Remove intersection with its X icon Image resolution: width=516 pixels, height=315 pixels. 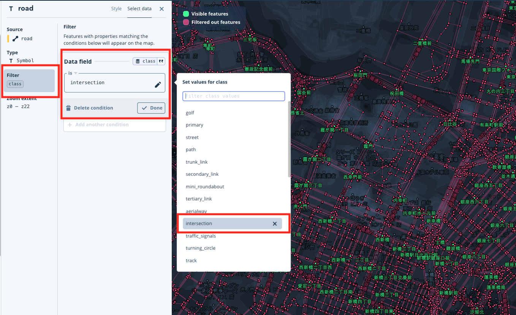tap(275, 224)
